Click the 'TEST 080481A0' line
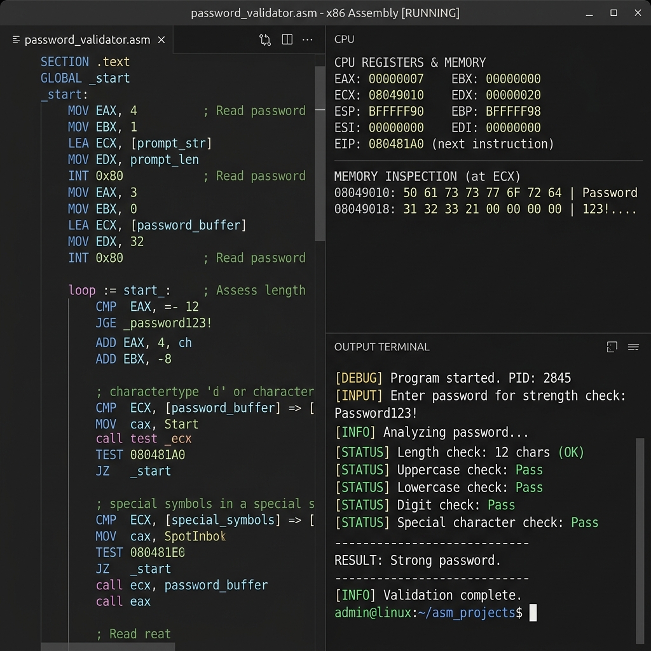Screen dimensions: 651x651 (x=140, y=455)
